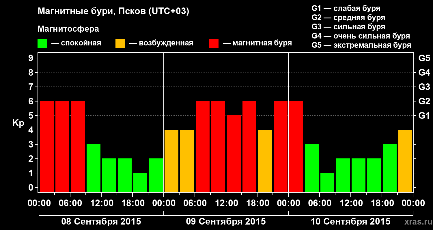Click the Kp 1 green bar on 08 Сентября
This screenshot has width=433, height=230.
coord(140,182)
